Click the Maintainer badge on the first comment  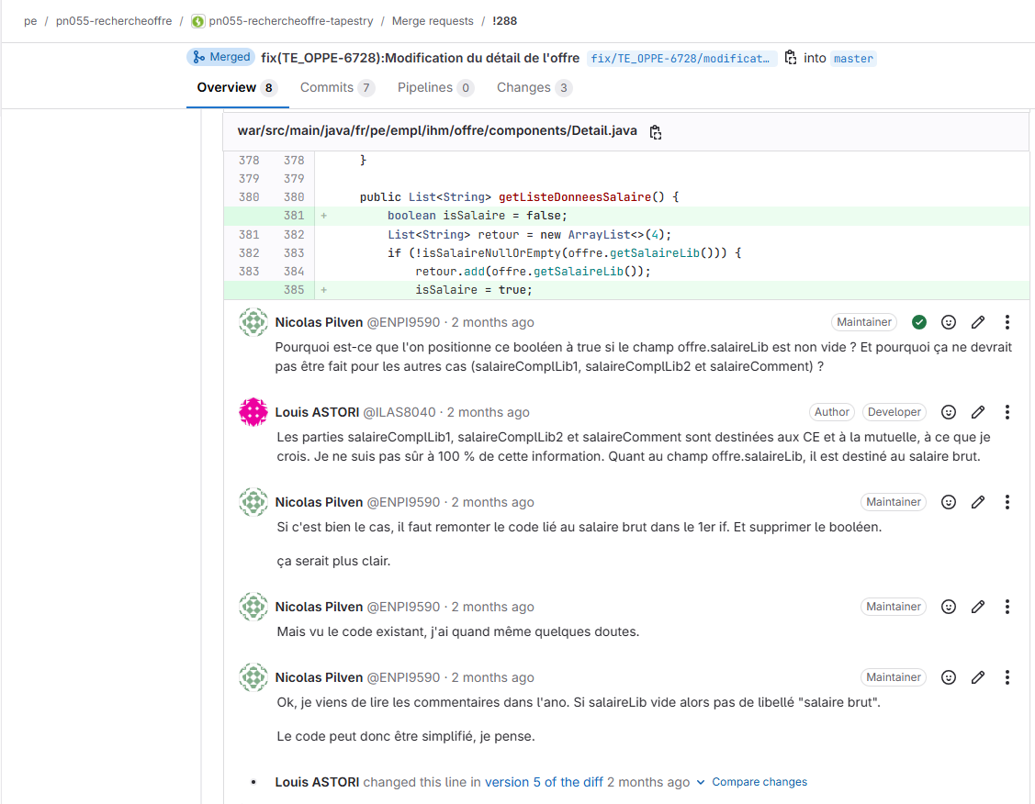click(x=863, y=321)
